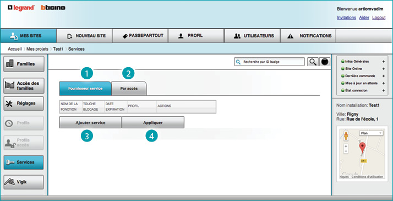The height and width of the screenshot is (201, 393).
Task: Open Familles from the sidebar
Action: (x=24, y=64)
